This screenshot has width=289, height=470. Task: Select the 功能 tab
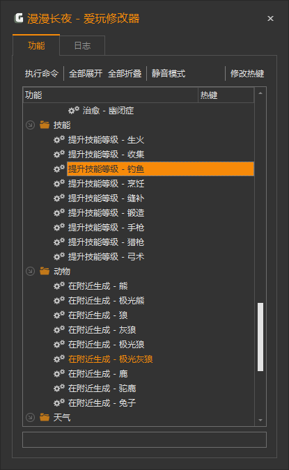pos(36,45)
